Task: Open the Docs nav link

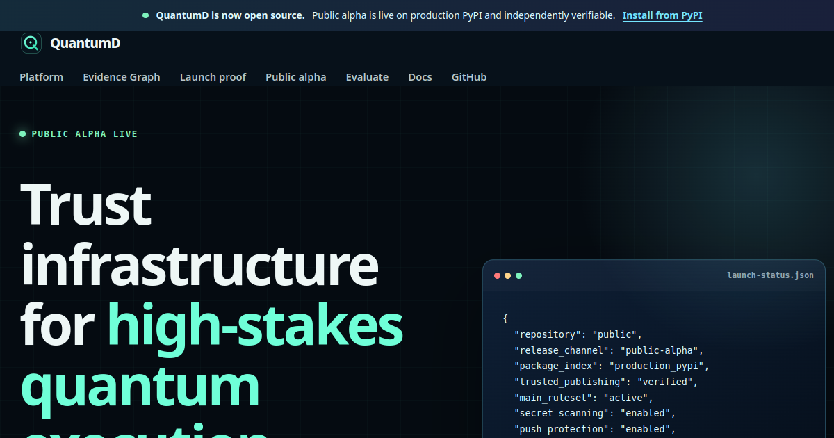Action: point(420,77)
